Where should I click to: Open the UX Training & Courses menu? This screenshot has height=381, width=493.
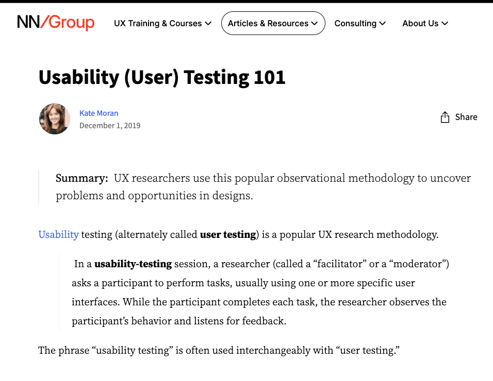(x=157, y=23)
